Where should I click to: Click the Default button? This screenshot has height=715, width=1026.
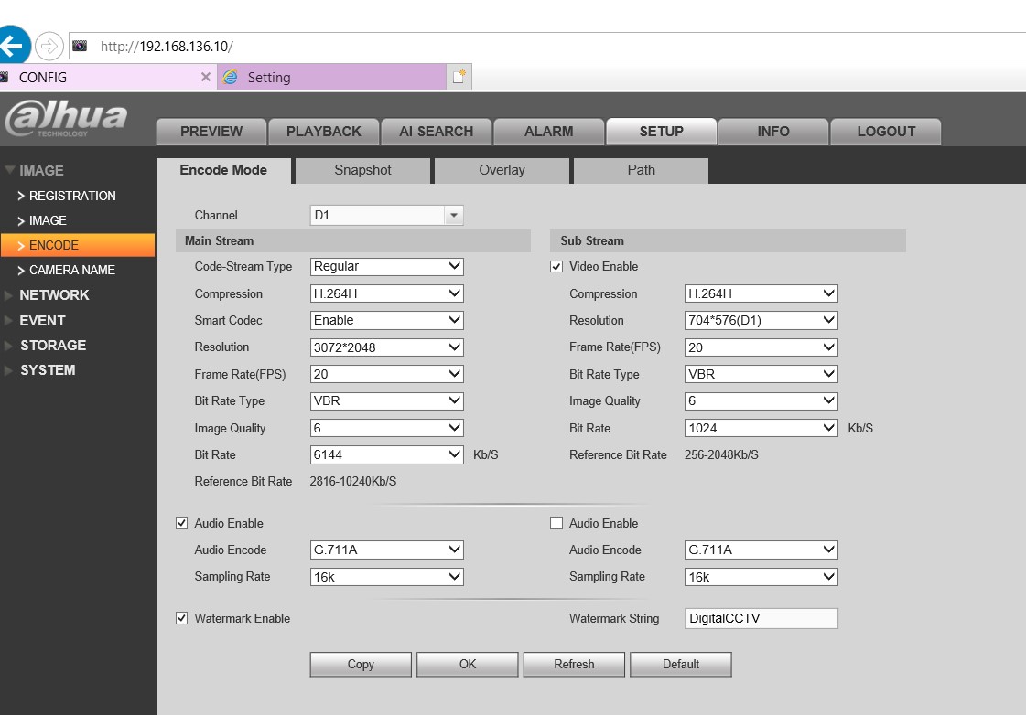pos(680,665)
